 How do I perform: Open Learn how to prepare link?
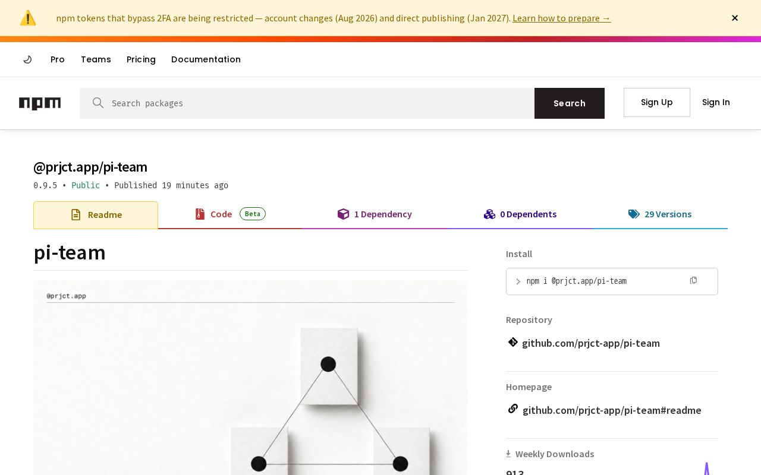point(562,18)
